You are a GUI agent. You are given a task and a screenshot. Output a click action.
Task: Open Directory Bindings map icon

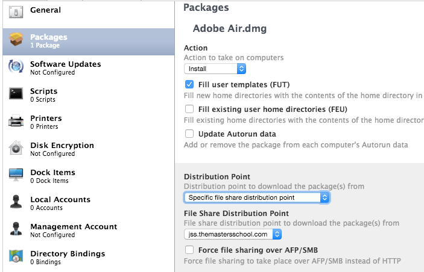click(16, 256)
